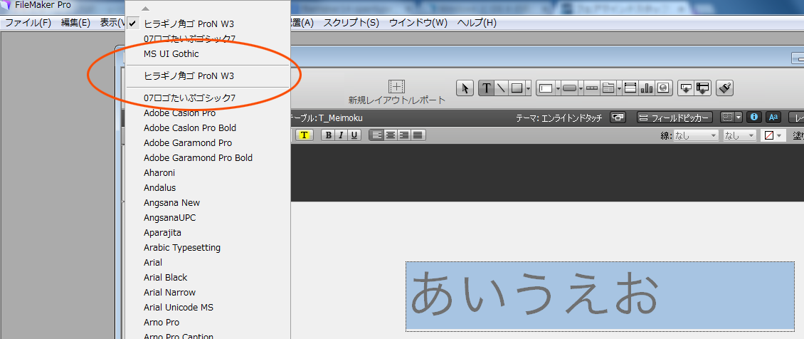Viewport: 804px width, 339px height.
Task: Open the ウインドウ(W) menu
Action: click(x=418, y=23)
